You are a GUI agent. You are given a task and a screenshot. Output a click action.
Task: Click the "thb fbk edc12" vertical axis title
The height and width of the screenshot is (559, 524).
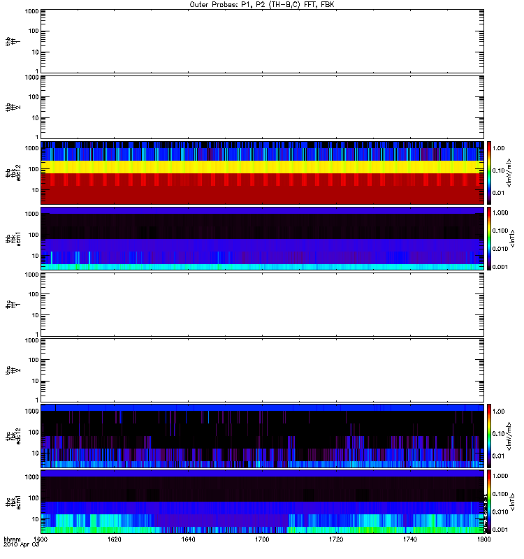[13, 173]
